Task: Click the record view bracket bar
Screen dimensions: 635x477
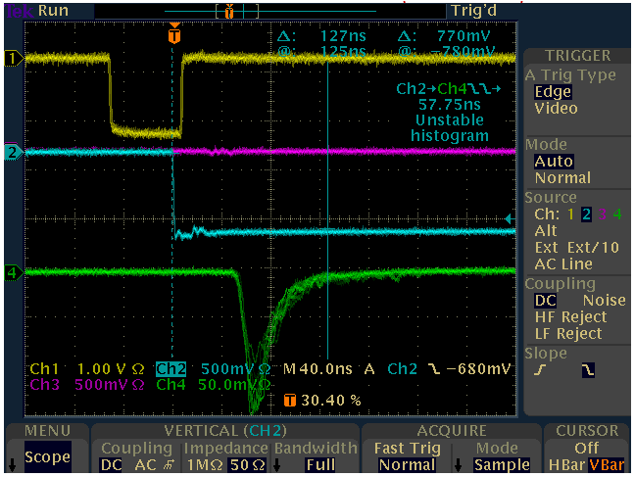Action: click(237, 12)
